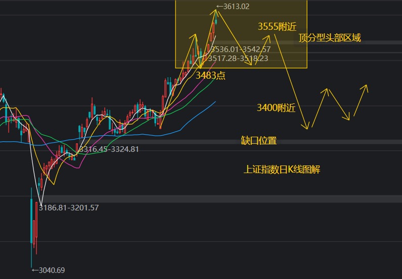
Task: Select the '缺口位置' annotation label
Action: (259, 141)
